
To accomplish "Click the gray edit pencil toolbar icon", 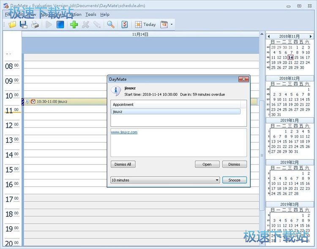I will pos(97,24).
